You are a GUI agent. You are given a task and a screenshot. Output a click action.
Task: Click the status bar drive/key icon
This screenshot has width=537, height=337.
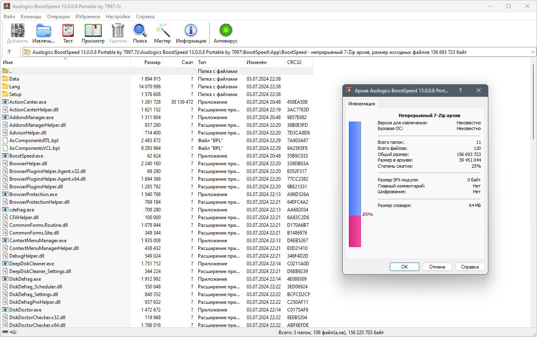tap(9, 333)
